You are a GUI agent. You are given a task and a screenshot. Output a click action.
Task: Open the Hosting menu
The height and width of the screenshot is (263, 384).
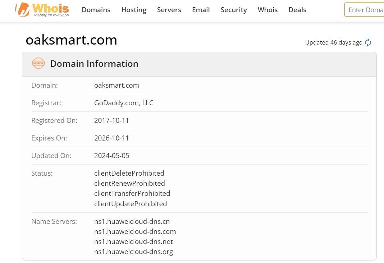tap(134, 10)
